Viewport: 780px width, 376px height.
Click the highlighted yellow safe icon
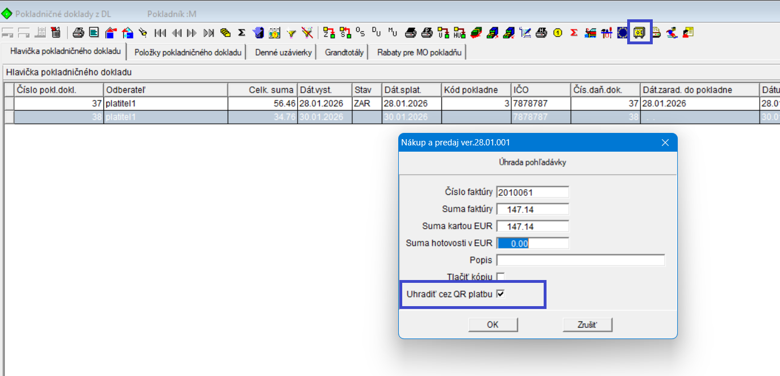(x=640, y=32)
